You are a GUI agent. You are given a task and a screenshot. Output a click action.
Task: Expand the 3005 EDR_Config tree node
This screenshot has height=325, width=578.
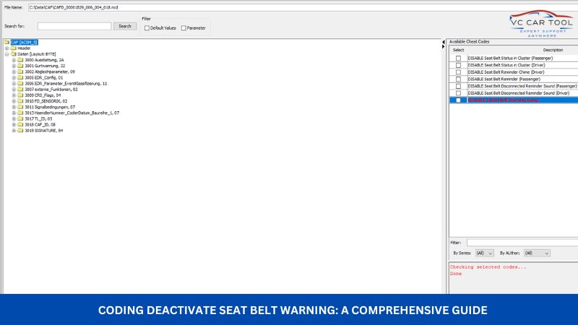[13, 78]
